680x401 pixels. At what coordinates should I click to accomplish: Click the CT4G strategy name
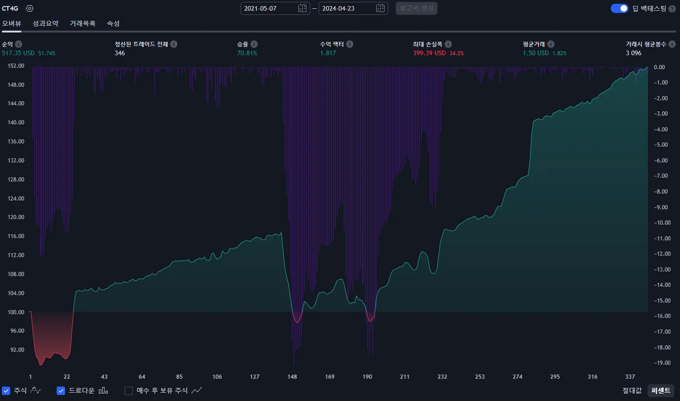[x=10, y=9]
